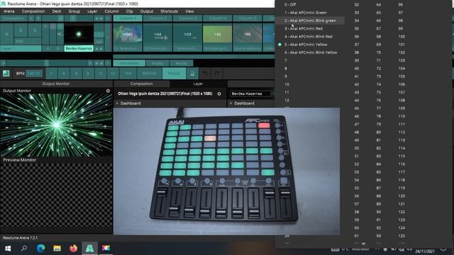Choose 4 - Akai APCmini: Blink Red
454x255 pixels.
309,36
